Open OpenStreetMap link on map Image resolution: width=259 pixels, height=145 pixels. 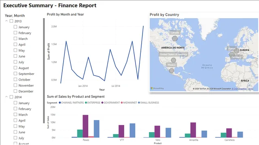[239, 89]
